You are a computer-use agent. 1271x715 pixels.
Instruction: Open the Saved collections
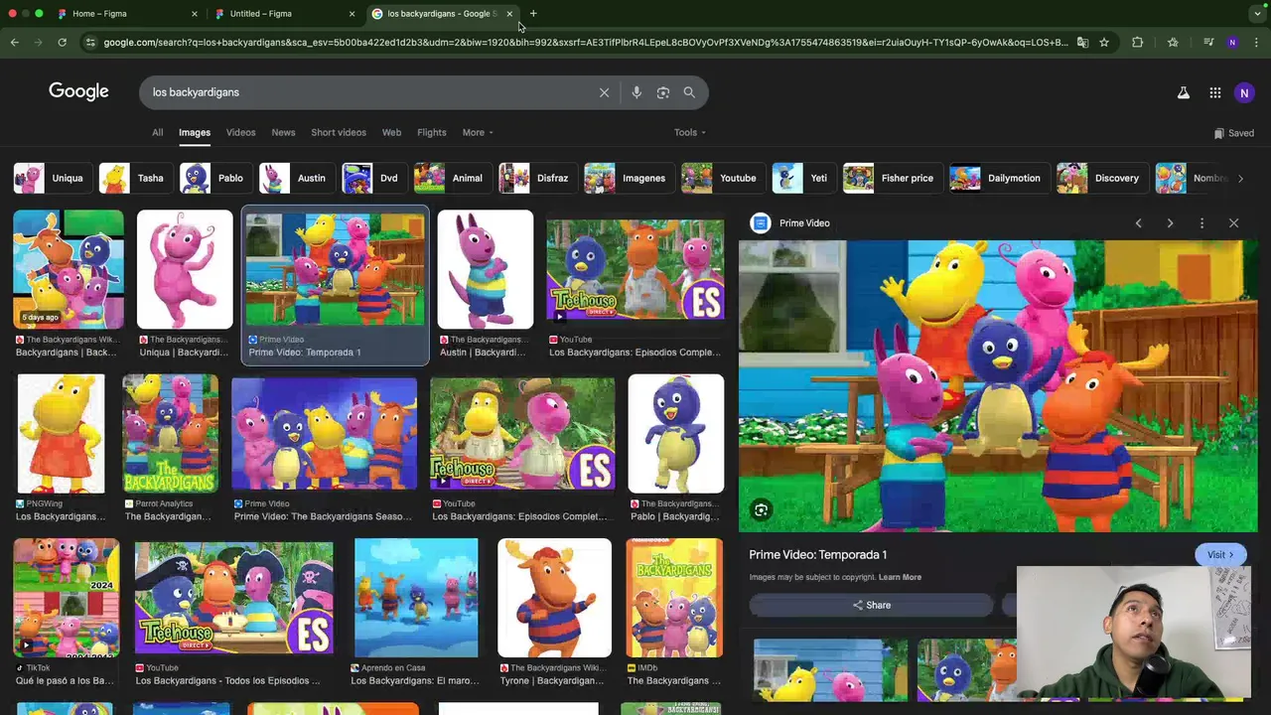(1233, 133)
